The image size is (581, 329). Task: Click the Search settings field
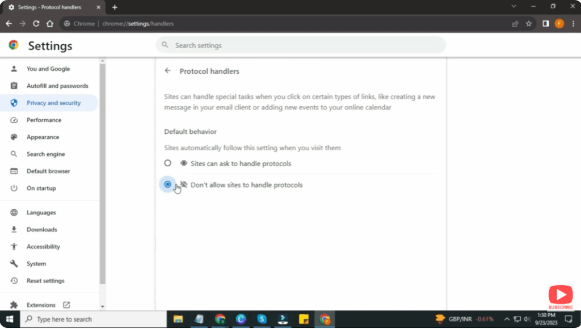[x=301, y=45]
